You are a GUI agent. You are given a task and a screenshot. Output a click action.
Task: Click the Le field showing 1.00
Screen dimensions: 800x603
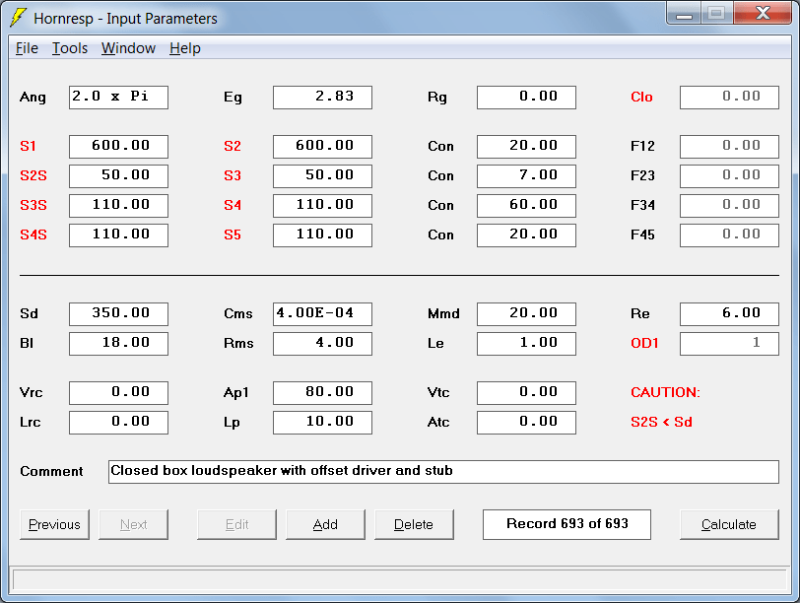pyautogui.click(x=526, y=344)
